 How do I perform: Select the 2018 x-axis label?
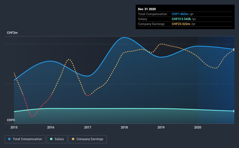tap(124, 127)
